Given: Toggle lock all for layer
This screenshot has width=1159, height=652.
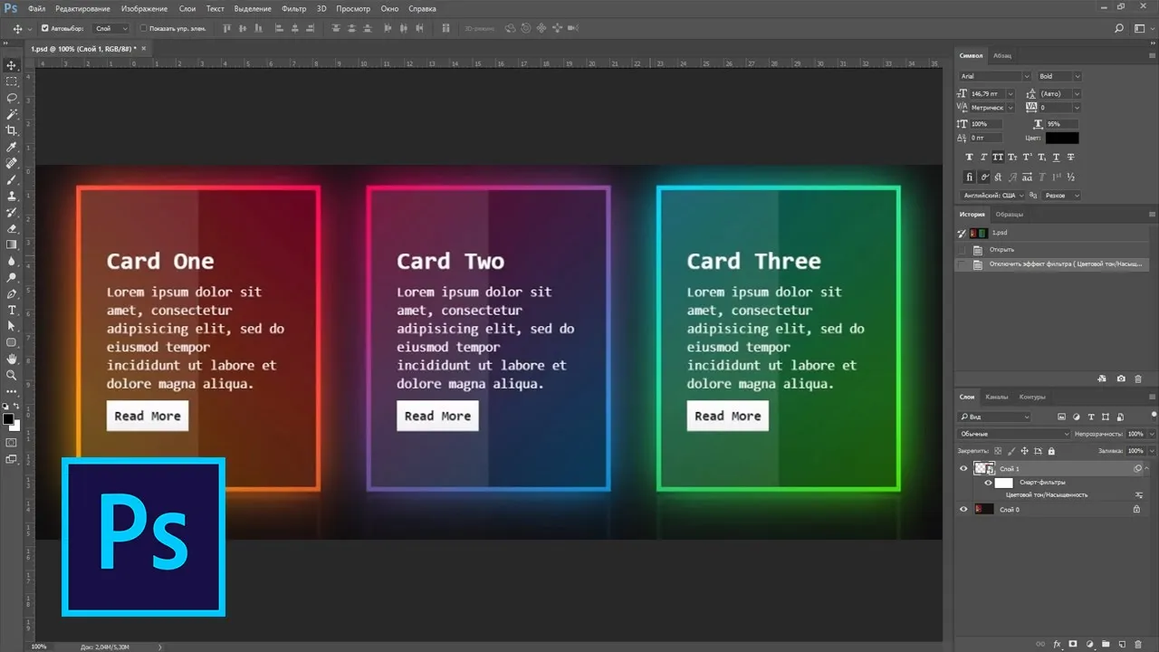Looking at the screenshot, I should point(1053,450).
